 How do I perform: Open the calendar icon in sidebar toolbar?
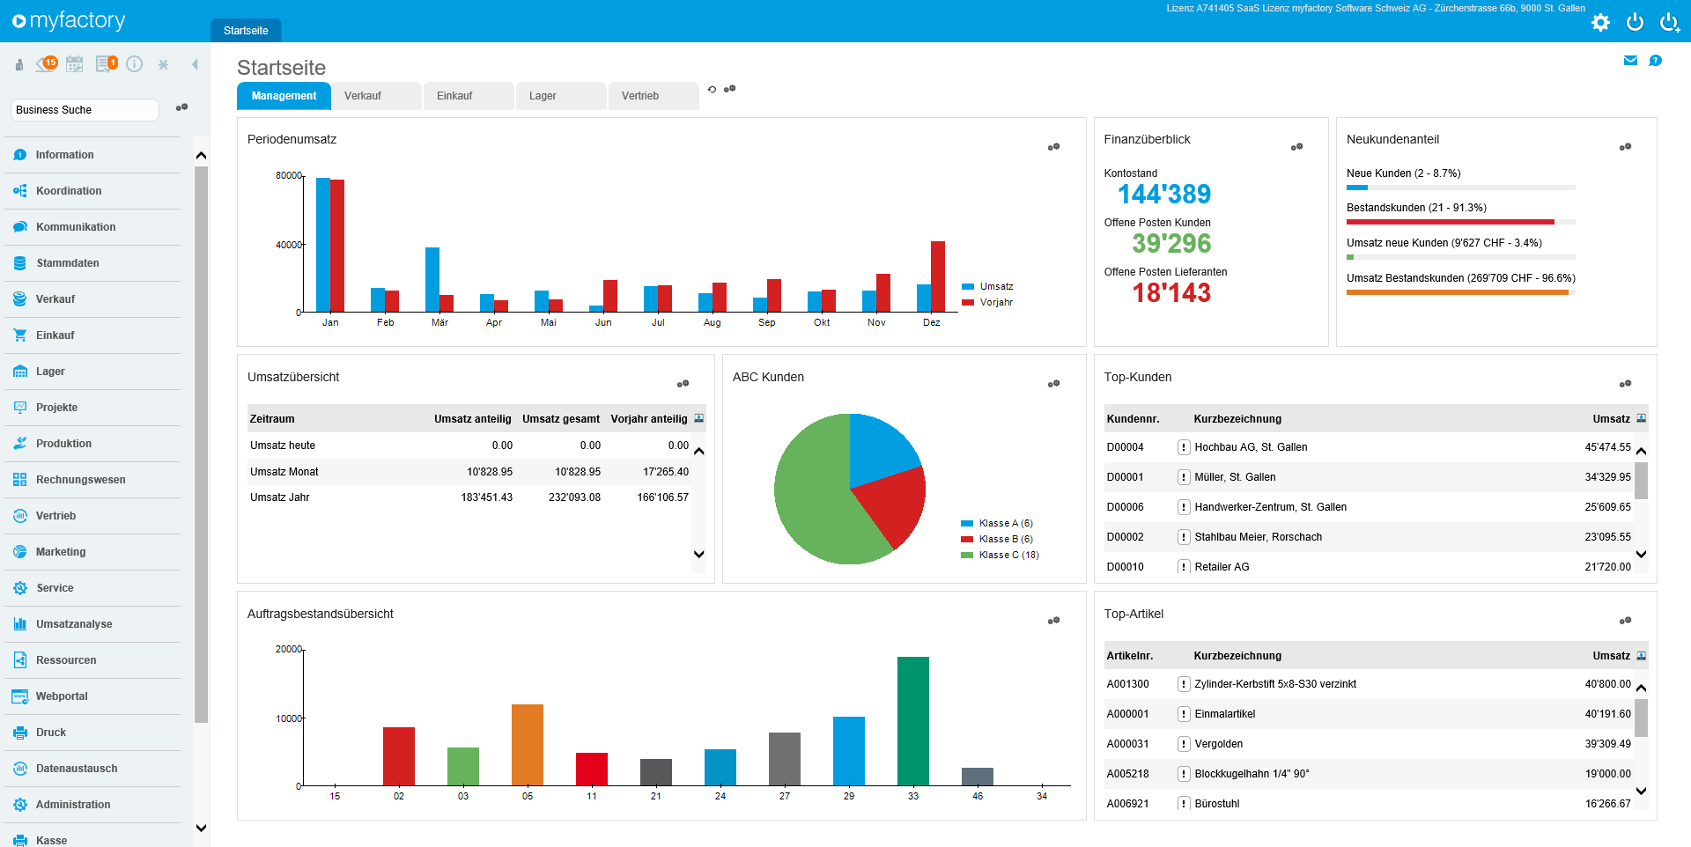click(75, 64)
